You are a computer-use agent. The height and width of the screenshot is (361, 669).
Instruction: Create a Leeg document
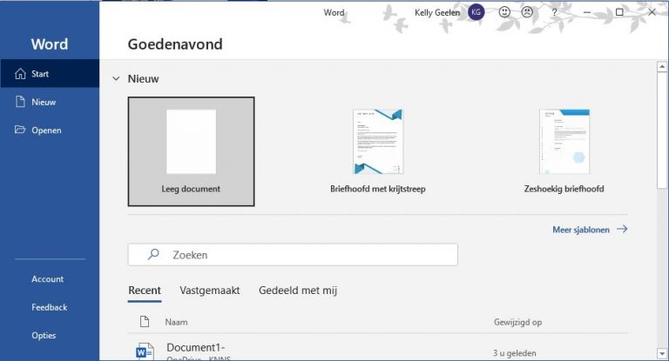tap(191, 151)
